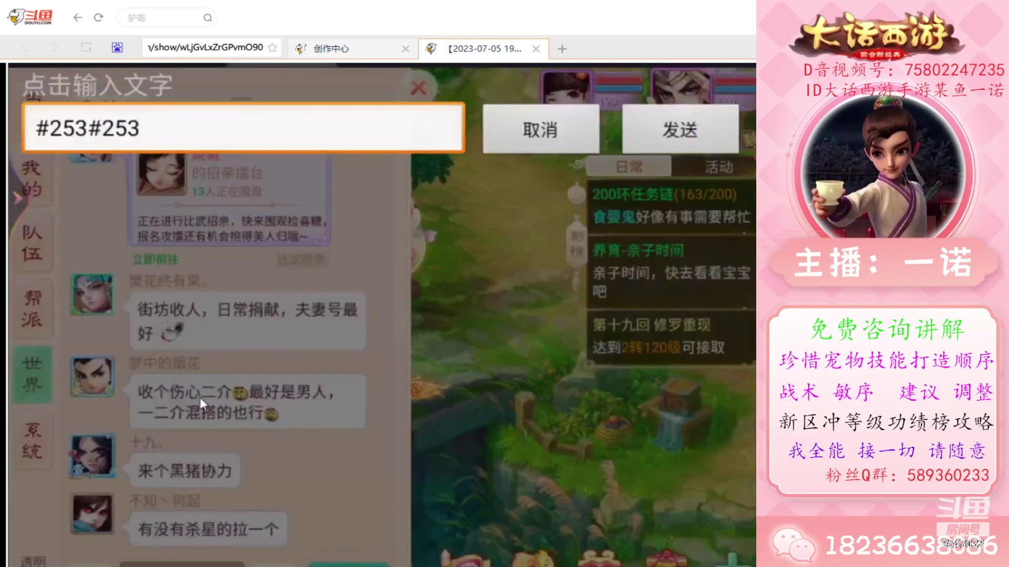Viewport: 1009px width, 567px height.
Task: Click avatar of 收个伤心 message sender
Action: (92, 376)
